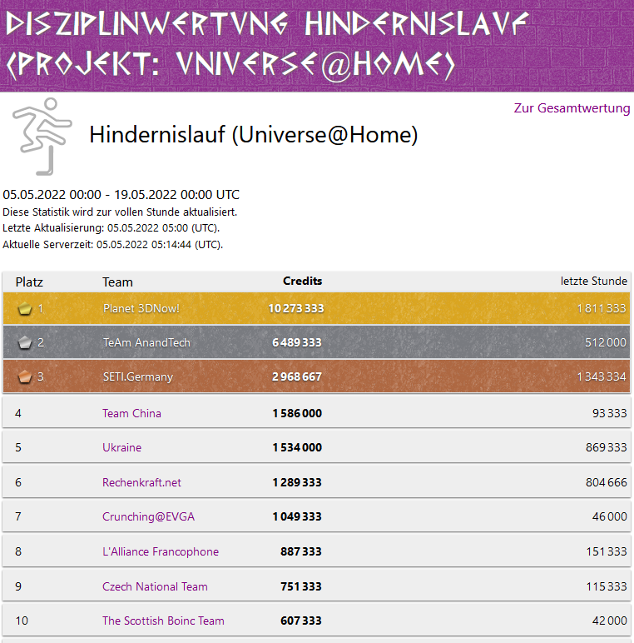Click last hour value 151 333
Viewport: 634px width, 643px height.
tap(607, 551)
